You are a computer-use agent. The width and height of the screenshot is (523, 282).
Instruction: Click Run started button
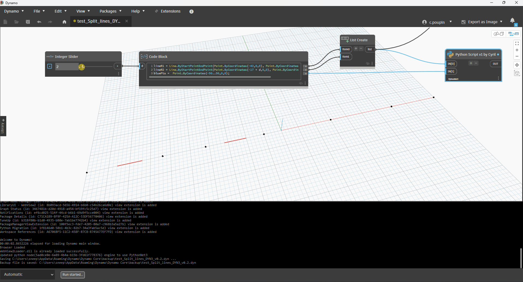(x=73, y=275)
